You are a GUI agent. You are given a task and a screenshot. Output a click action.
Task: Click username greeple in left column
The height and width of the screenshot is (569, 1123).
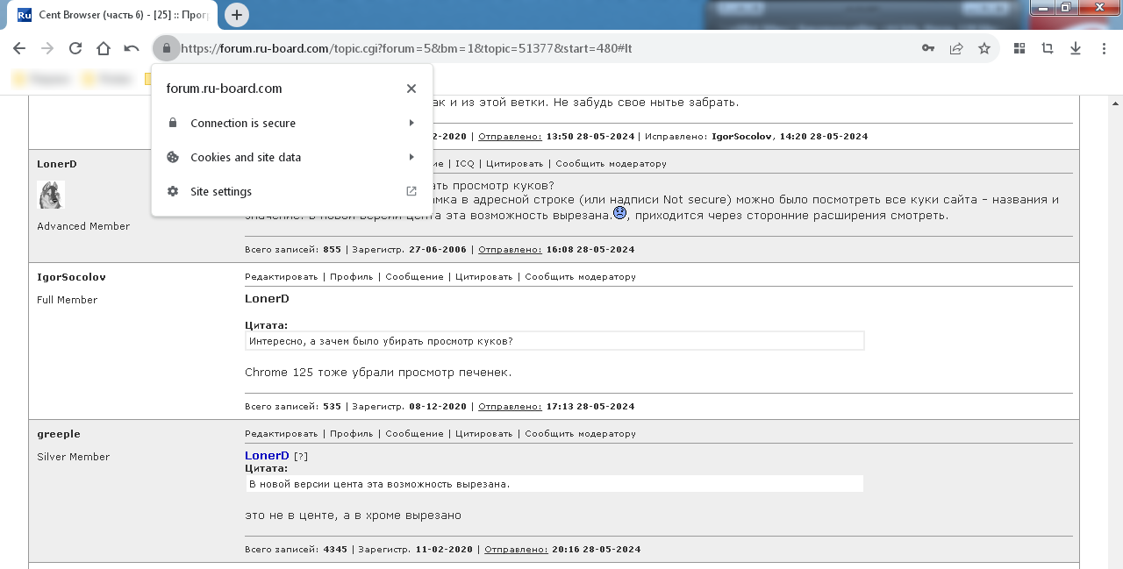click(59, 434)
